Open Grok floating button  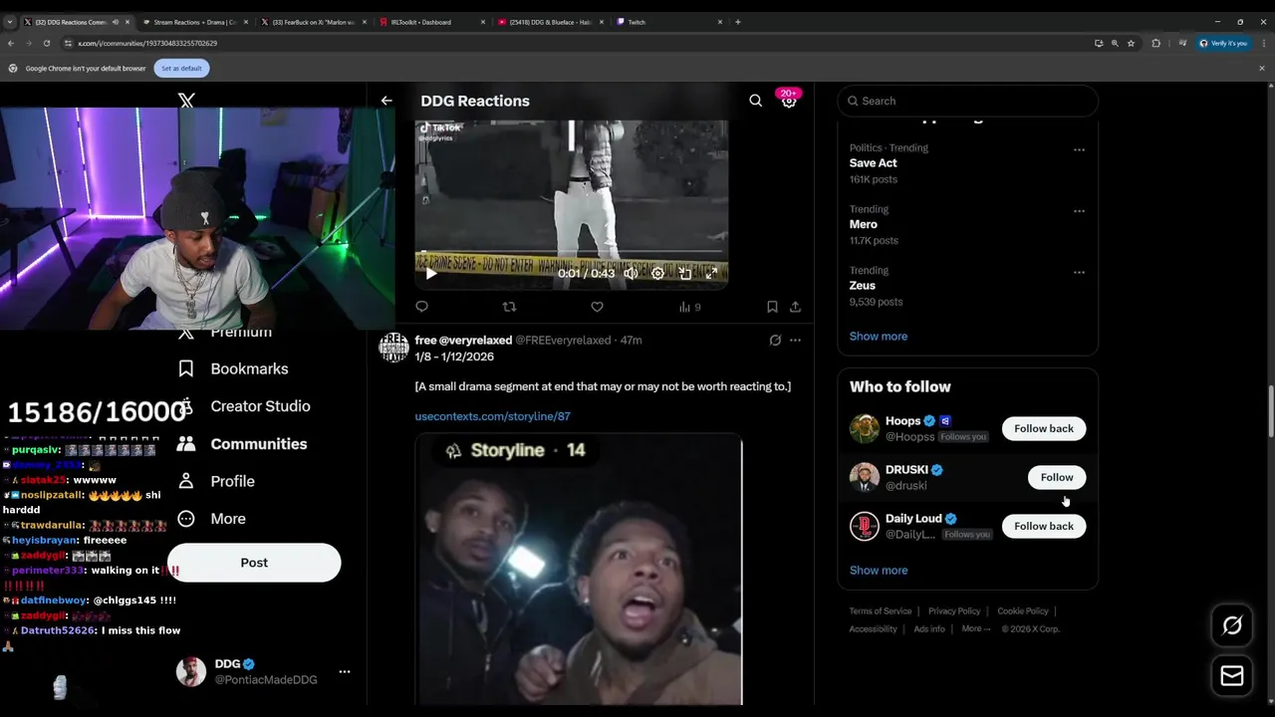pos(1232,625)
